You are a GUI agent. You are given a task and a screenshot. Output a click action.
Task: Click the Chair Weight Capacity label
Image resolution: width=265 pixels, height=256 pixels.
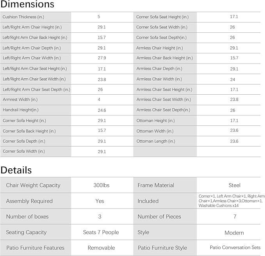click(x=33, y=185)
